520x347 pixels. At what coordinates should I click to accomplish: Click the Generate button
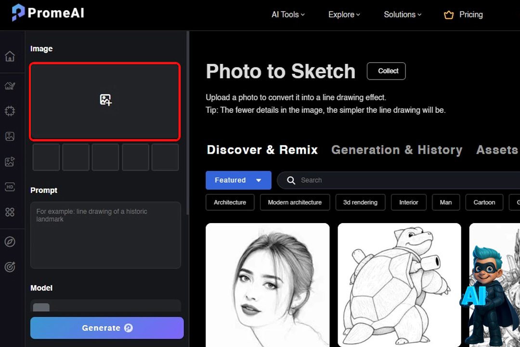107,328
